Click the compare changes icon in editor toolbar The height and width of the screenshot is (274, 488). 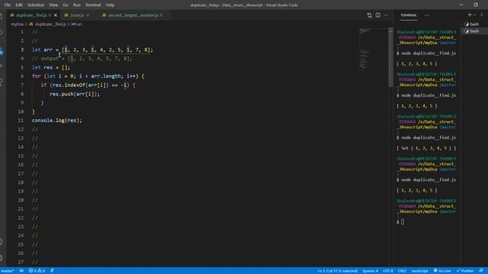tap(369, 15)
